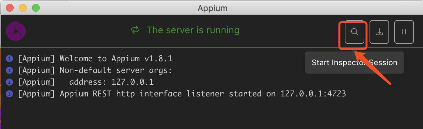Viewport: 423px width, 129px height.
Task: Click the Start Inspector Session tooltip
Action: pyautogui.click(x=354, y=63)
